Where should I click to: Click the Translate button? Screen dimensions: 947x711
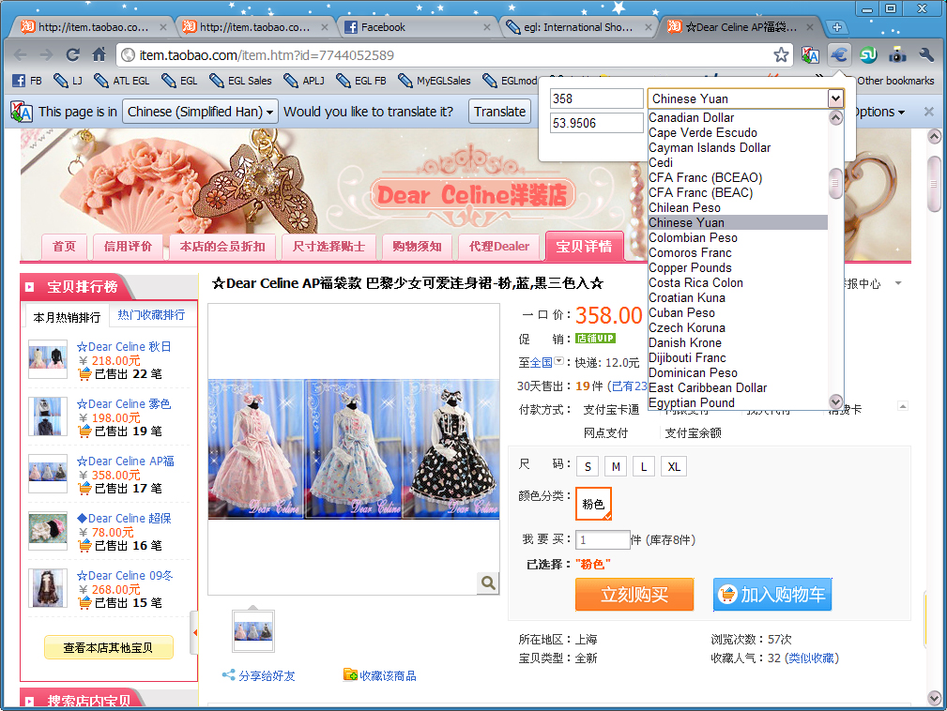tap(499, 112)
